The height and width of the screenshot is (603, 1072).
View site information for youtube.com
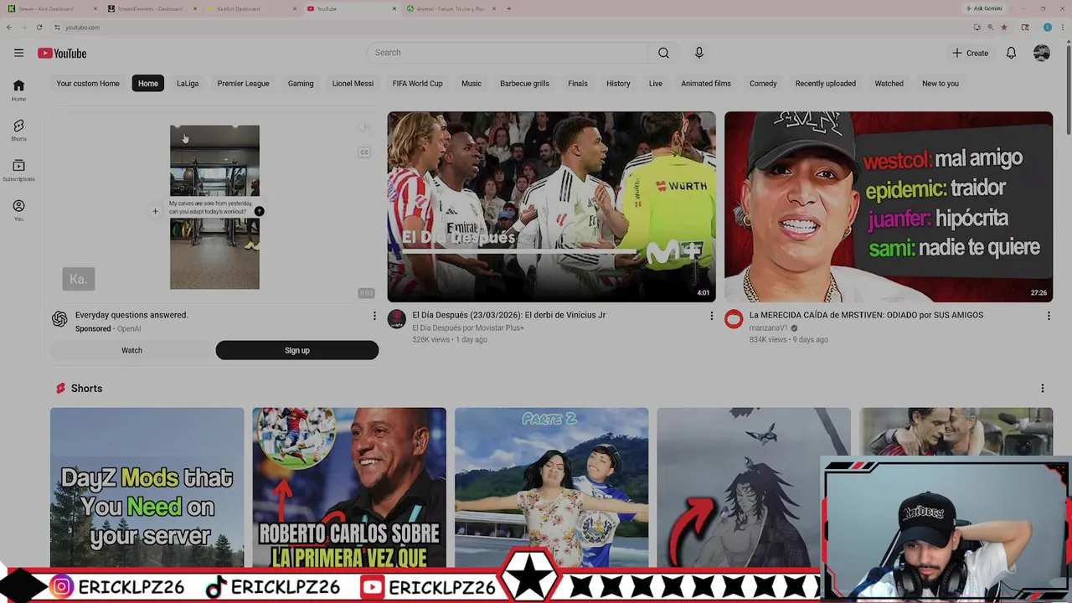pyautogui.click(x=57, y=27)
